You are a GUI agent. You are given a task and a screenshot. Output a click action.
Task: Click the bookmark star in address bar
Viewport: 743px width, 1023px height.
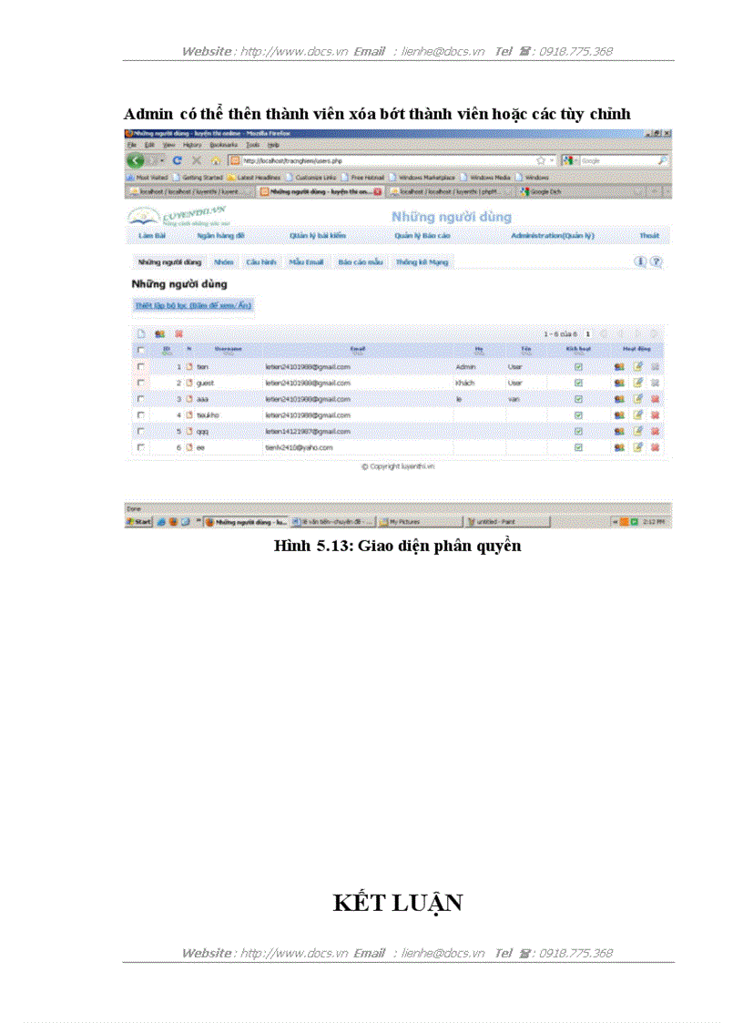point(541,160)
